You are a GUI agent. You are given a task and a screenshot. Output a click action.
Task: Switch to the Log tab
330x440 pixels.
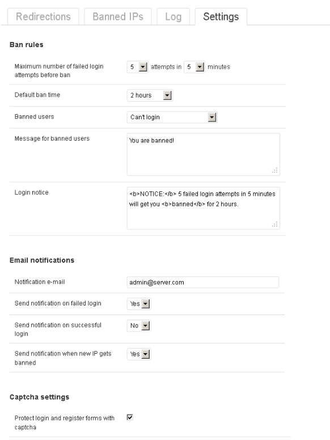pos(173,16)
